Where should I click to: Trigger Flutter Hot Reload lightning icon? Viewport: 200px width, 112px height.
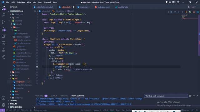click(186, 12)
